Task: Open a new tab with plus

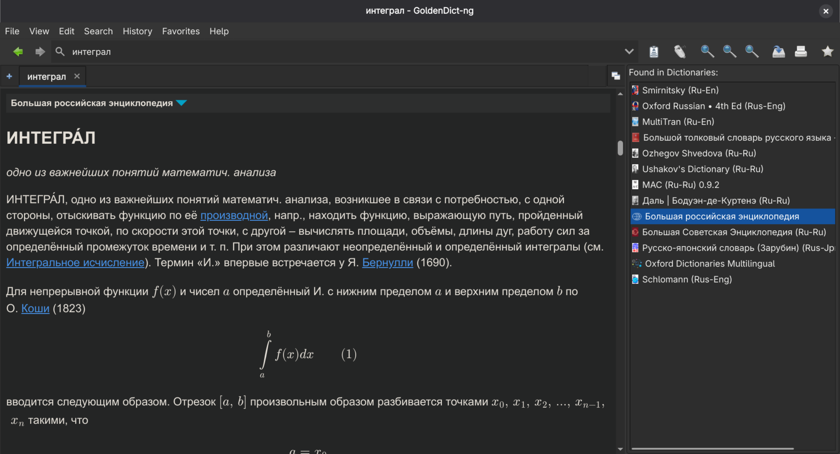Action: [9, 76]
